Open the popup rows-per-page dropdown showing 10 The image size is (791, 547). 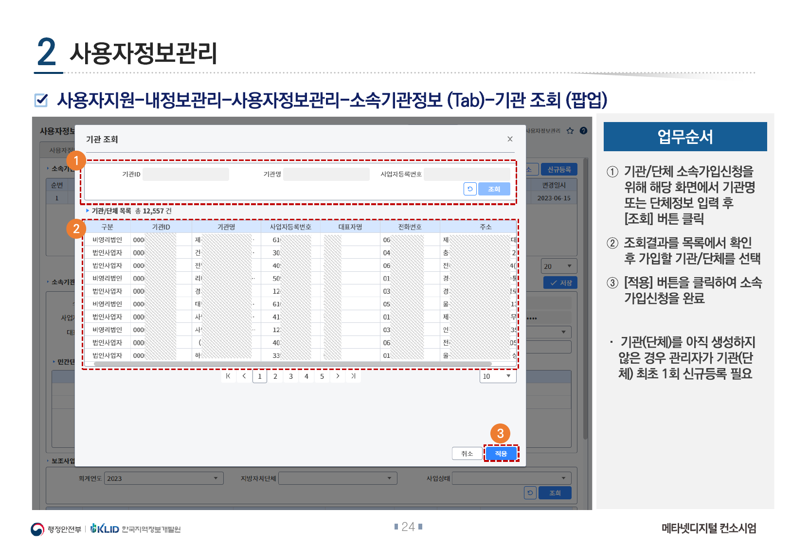[498, 376]
